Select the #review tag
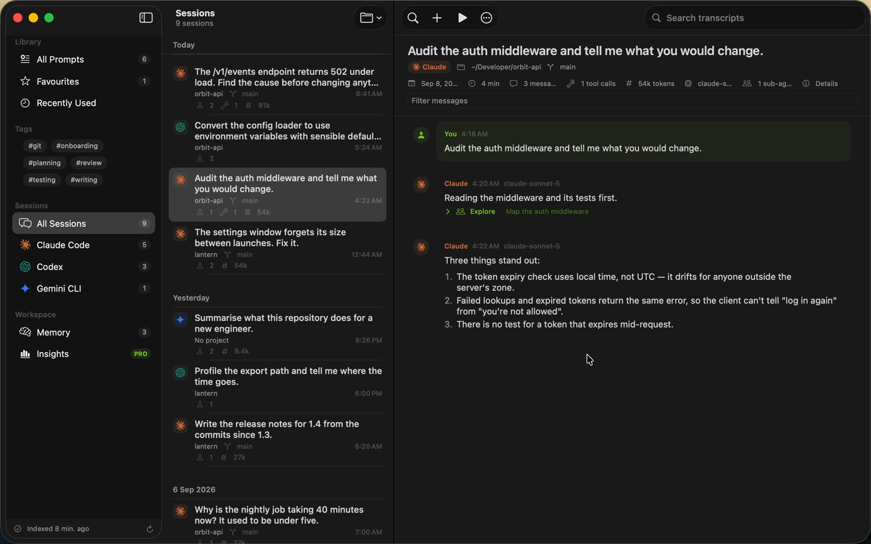871x544 pixels. 89,163
